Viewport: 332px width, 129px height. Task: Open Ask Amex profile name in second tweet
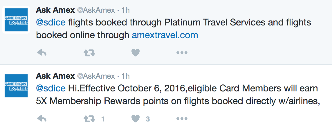point(55,76)
